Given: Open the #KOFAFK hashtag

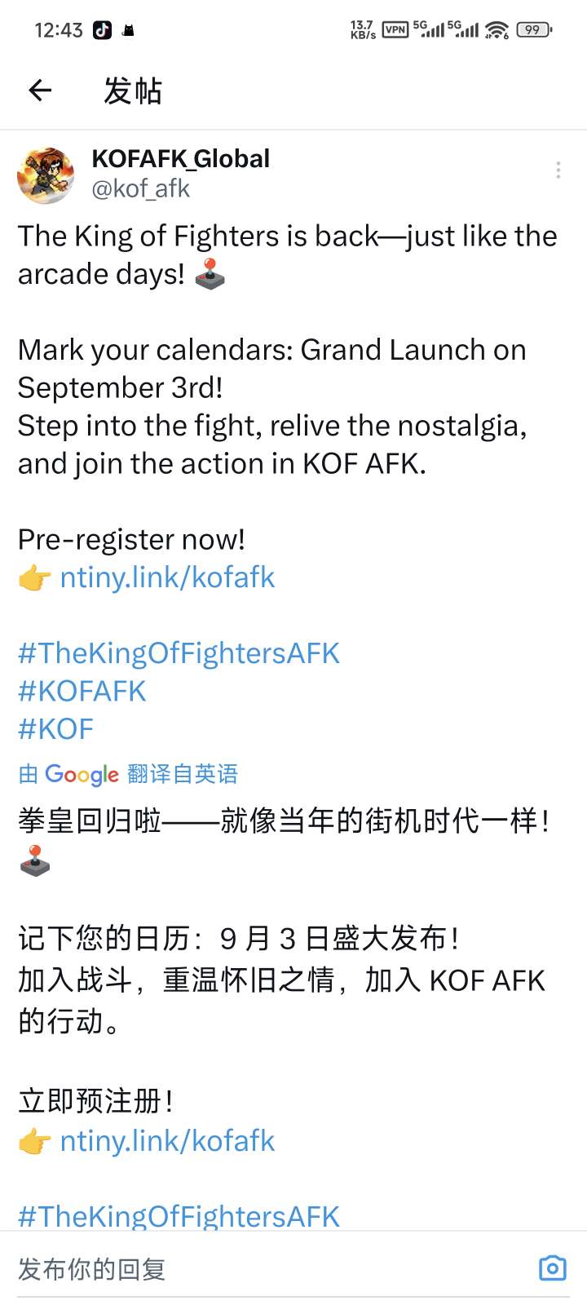Looking at the screenshot, I should [x=82, y=692].
